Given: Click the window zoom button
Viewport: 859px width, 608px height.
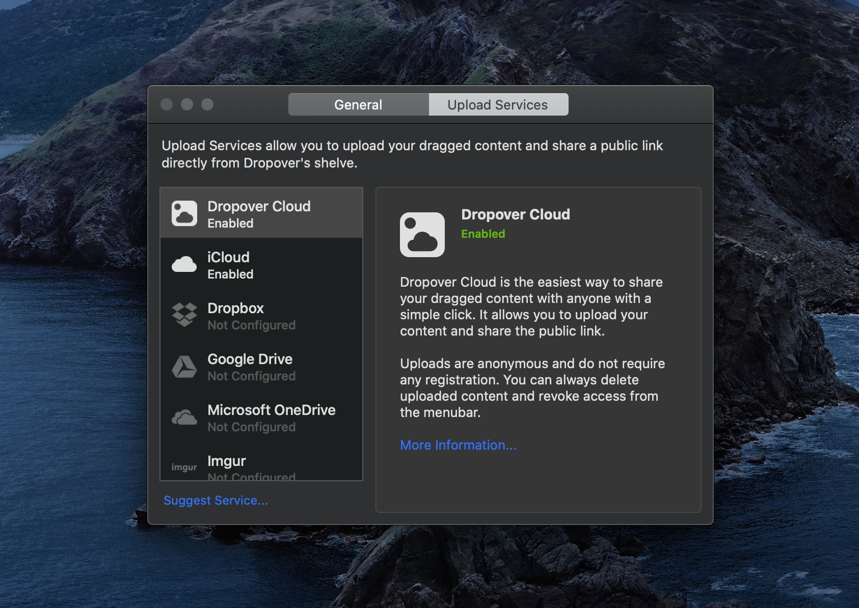Looking at the screenshot, I should (x=207, y=104).
